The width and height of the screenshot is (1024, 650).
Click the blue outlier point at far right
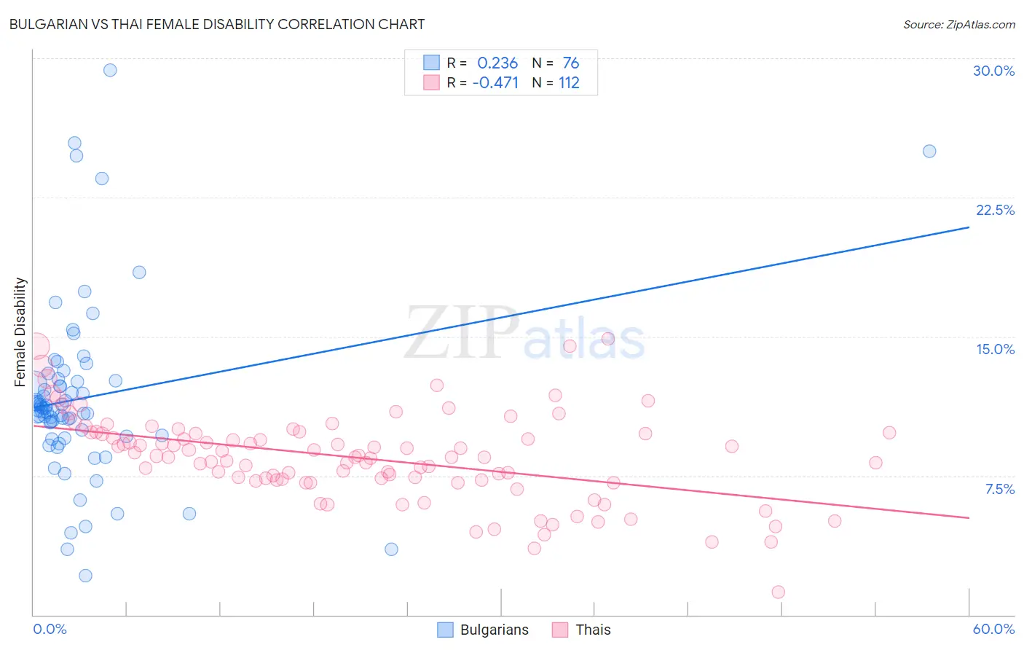[929, 152]
